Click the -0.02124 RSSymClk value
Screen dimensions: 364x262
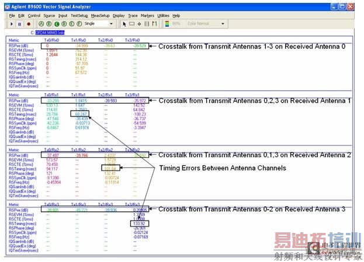click(x=141, y=233)
